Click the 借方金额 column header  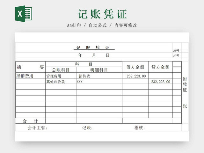[x=135, y=67]
